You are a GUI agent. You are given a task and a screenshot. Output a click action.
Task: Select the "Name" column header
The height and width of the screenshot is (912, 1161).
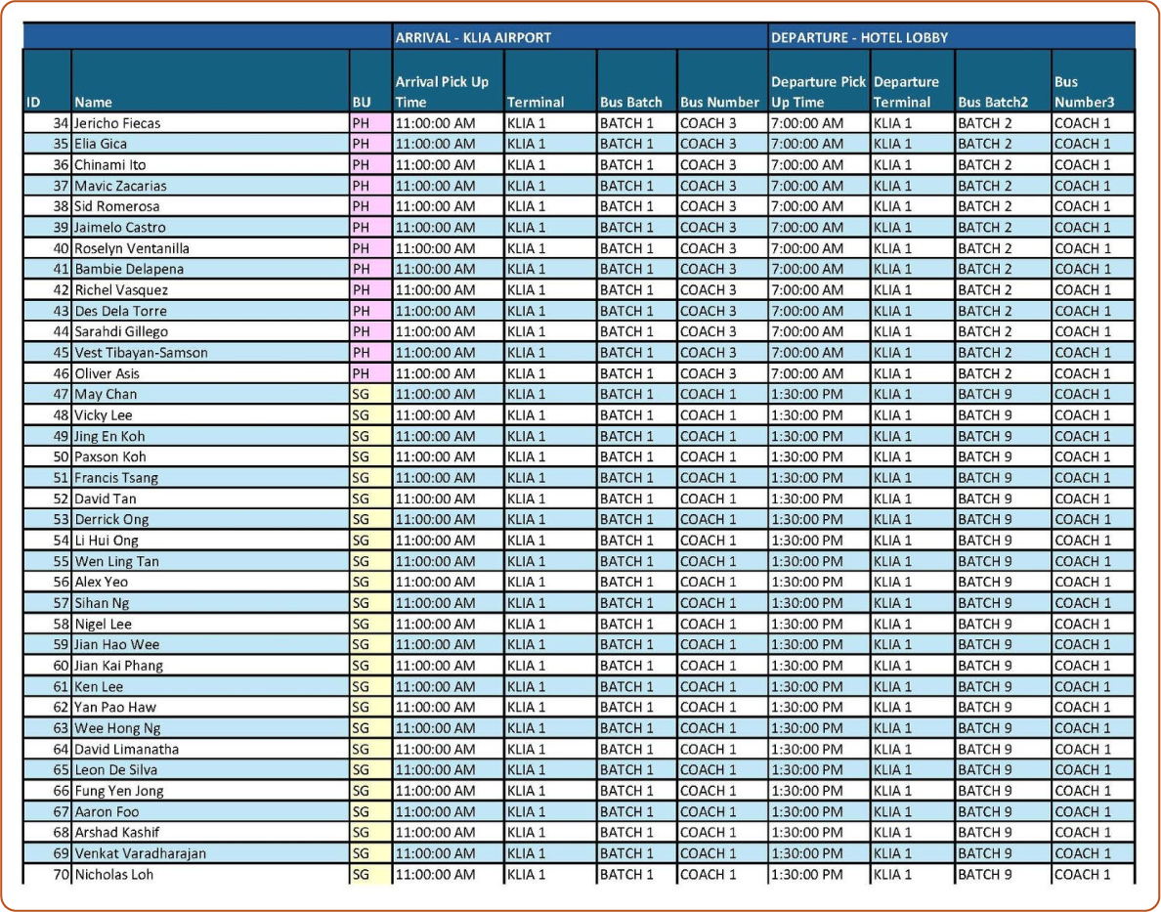pyautogui.click(x=94, y=102)
